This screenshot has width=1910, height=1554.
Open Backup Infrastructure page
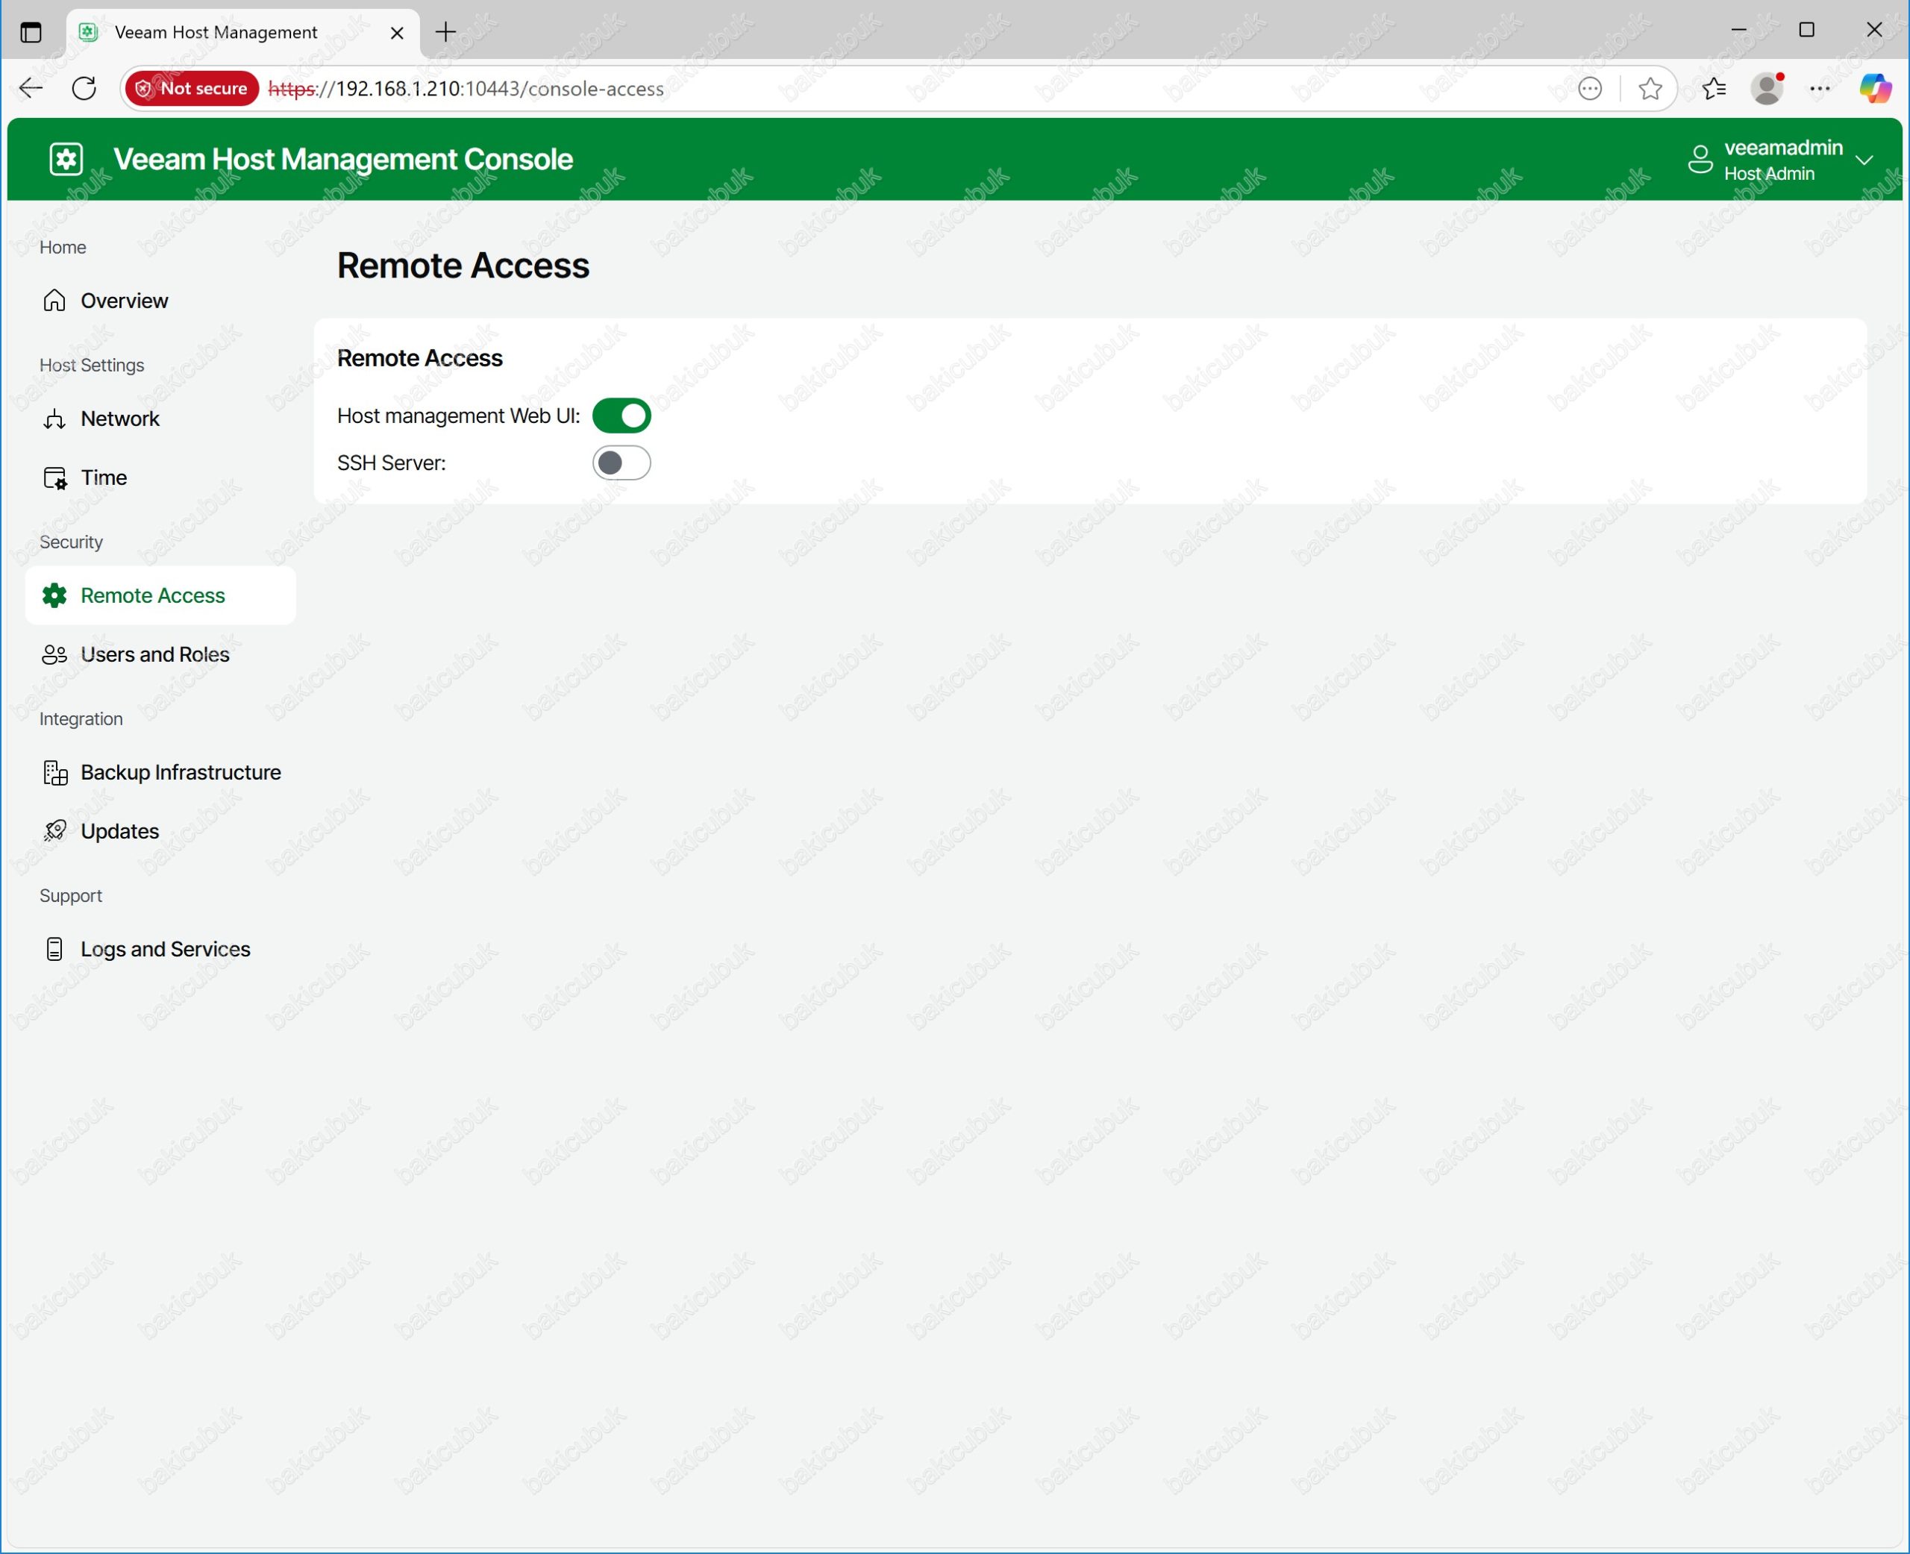click(x=160, y=774)
